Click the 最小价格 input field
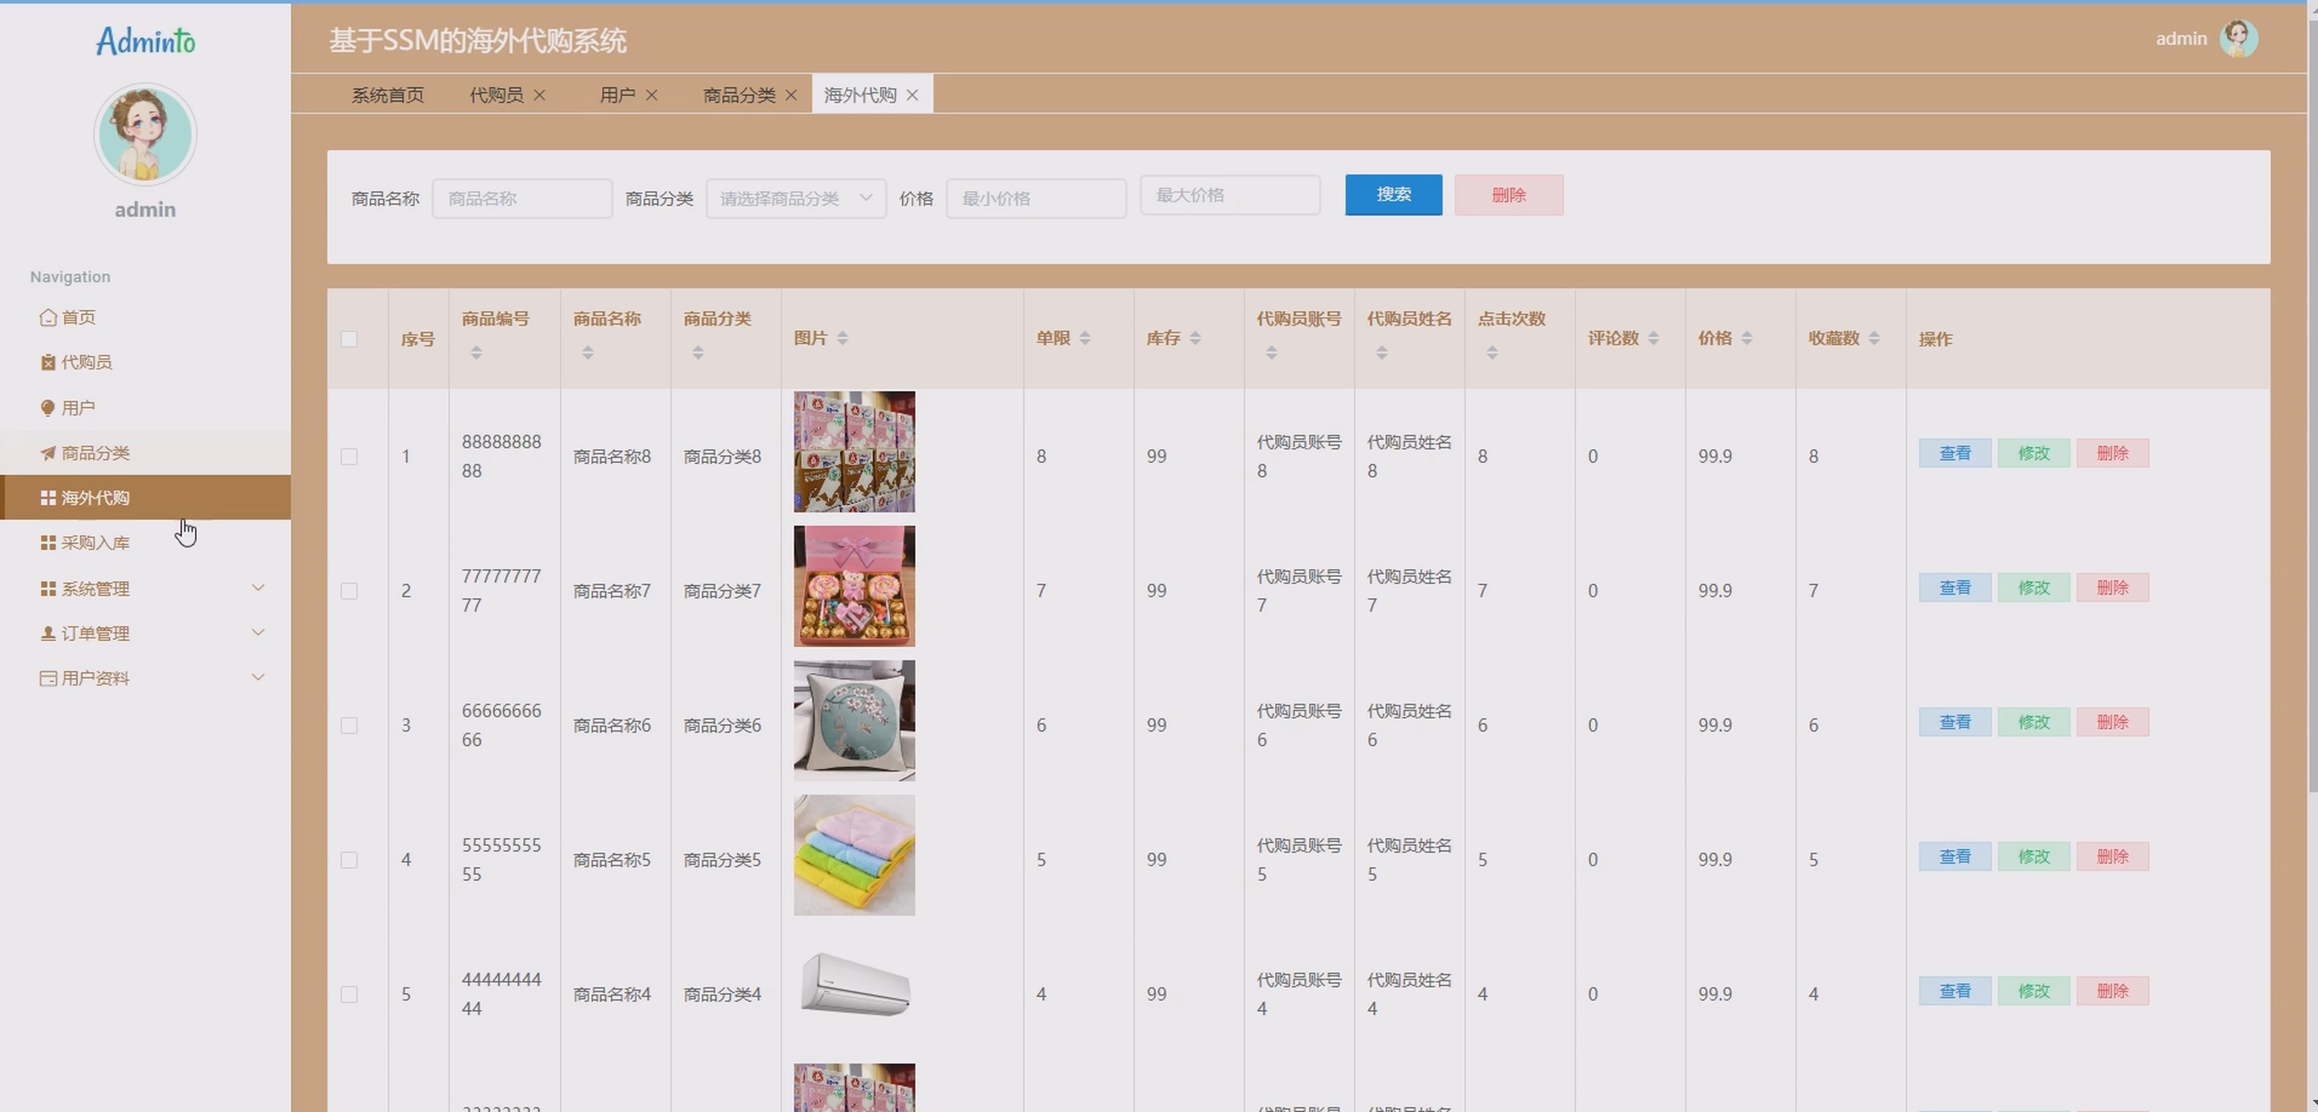2318x1112 pixels. coord(1035,198)
